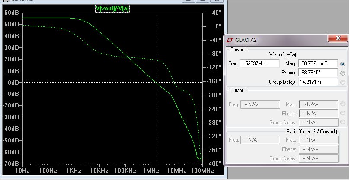
Task: Click the 0dB label on left axis
Action: click(13, 82)
